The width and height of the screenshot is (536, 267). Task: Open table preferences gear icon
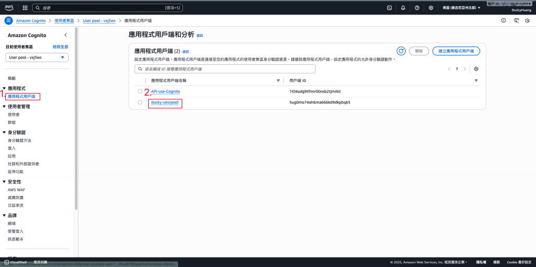[x=476, y=69]
